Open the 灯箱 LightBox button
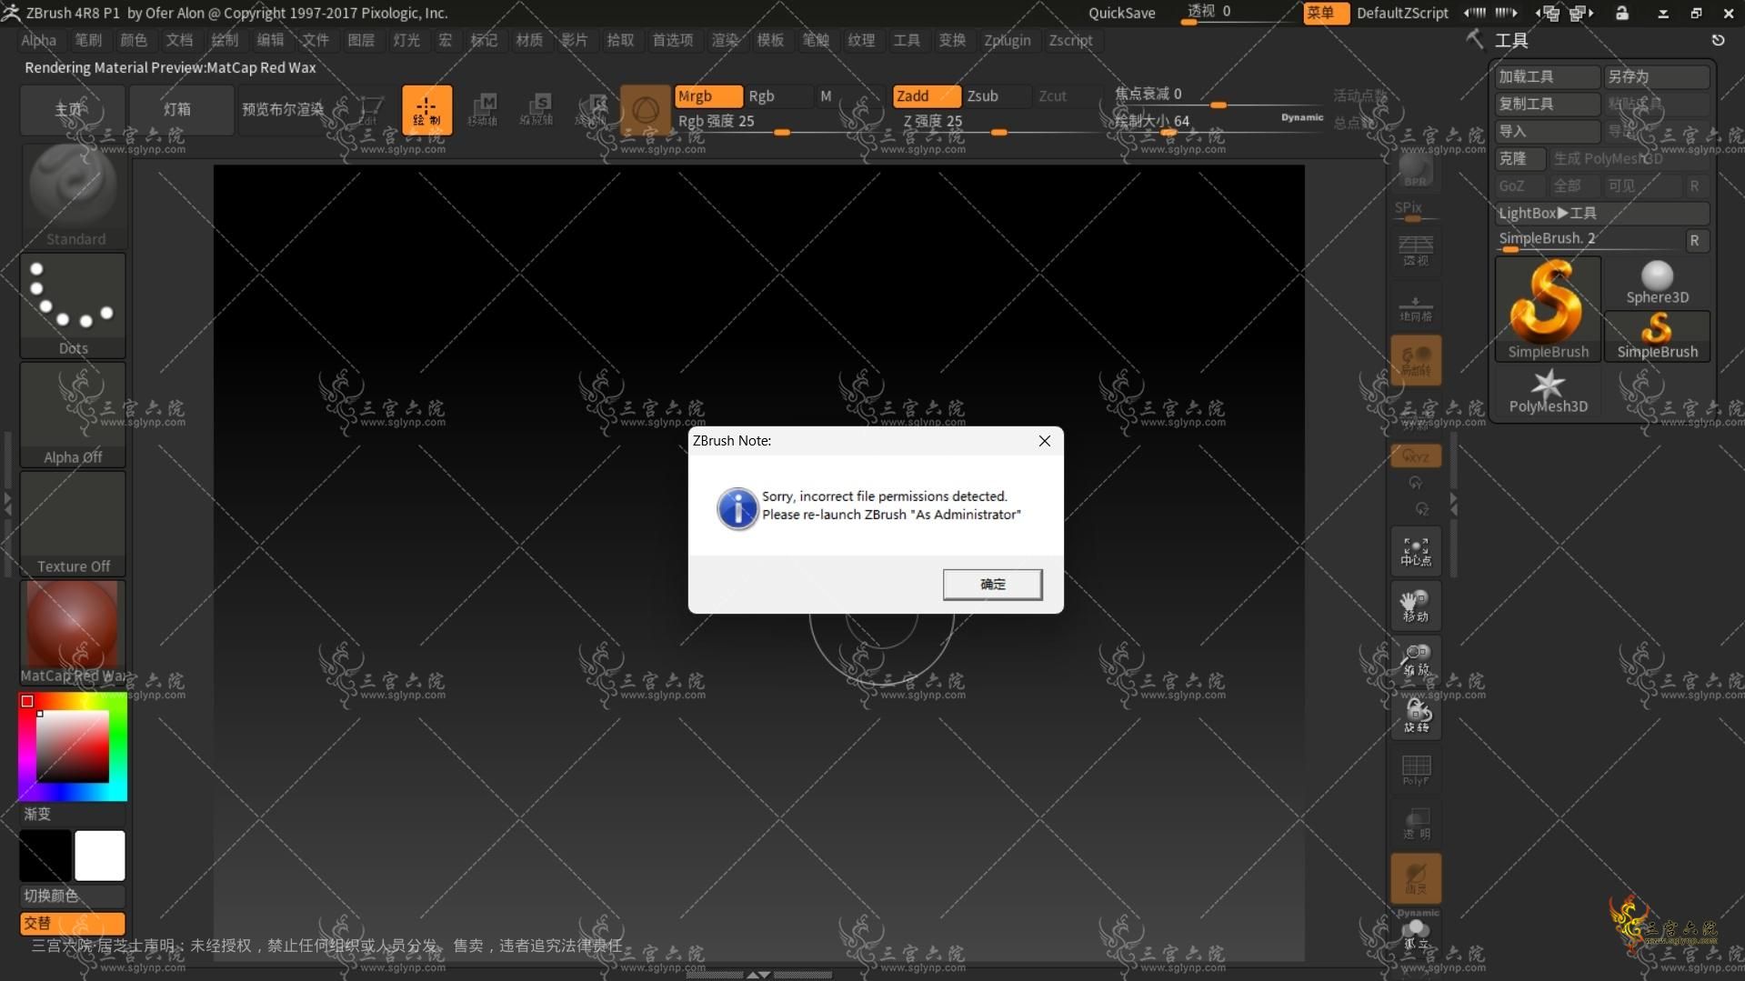The image size is (1745, 981). click(x=181, y=110)
